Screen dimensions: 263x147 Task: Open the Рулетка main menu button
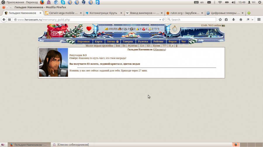(143, 42)
